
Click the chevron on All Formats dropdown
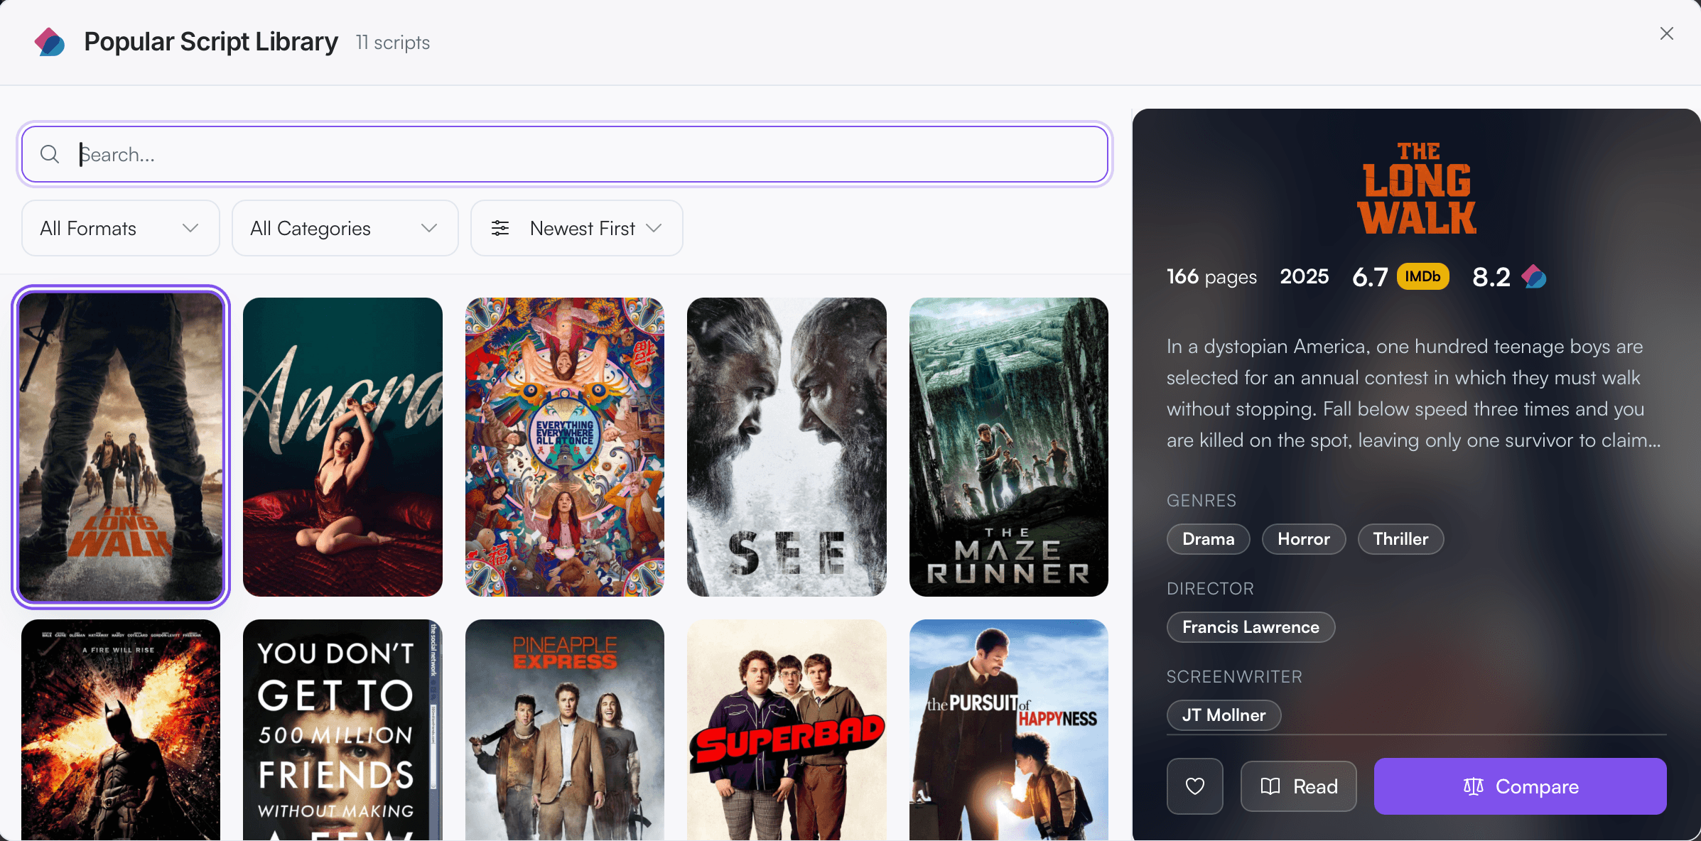pyautogui.click(x=190, y=228)
